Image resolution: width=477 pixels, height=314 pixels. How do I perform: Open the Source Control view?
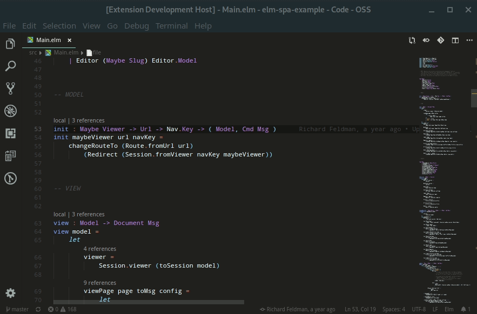(x=10, y=88)
